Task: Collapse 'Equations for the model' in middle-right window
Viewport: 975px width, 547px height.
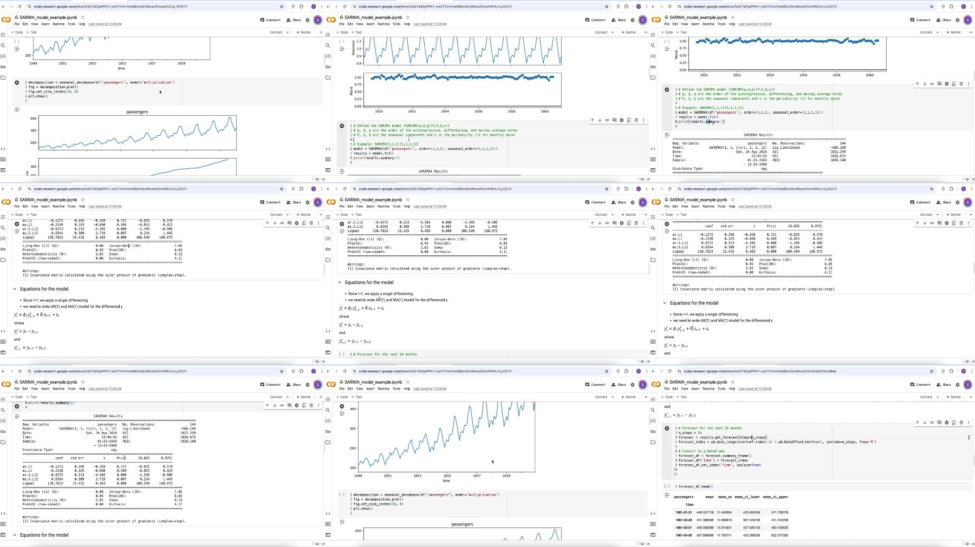Action: pyautogui.click(x=665, y=303)
